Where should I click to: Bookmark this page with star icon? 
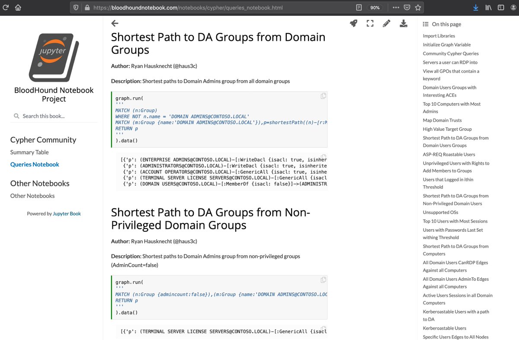coord(418,7)
